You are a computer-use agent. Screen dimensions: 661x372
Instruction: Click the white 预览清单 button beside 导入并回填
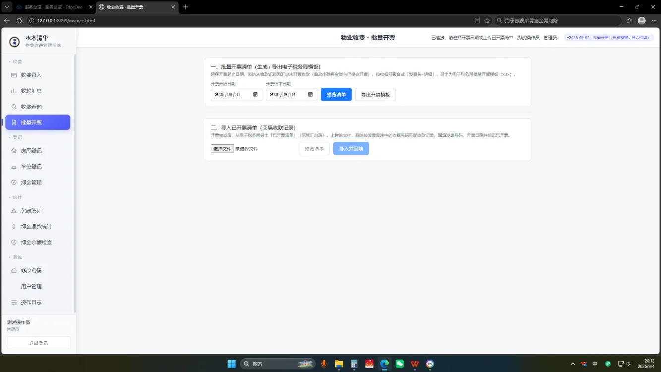[x=314, y=149]
